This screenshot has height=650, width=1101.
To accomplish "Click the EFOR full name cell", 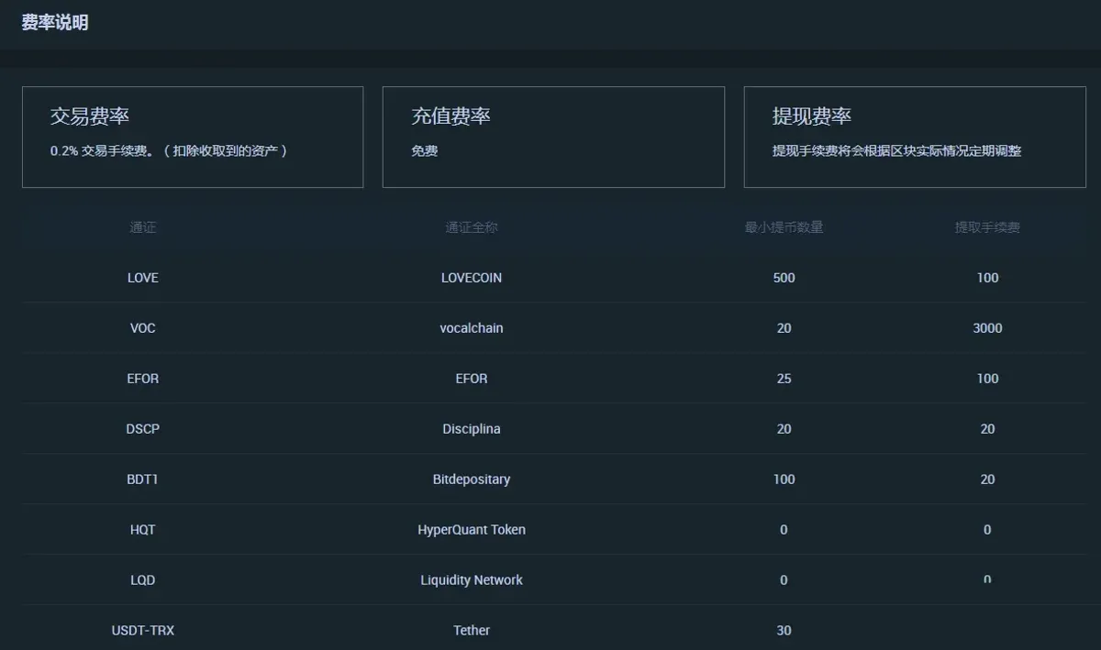I will click(x=472, y=379).
